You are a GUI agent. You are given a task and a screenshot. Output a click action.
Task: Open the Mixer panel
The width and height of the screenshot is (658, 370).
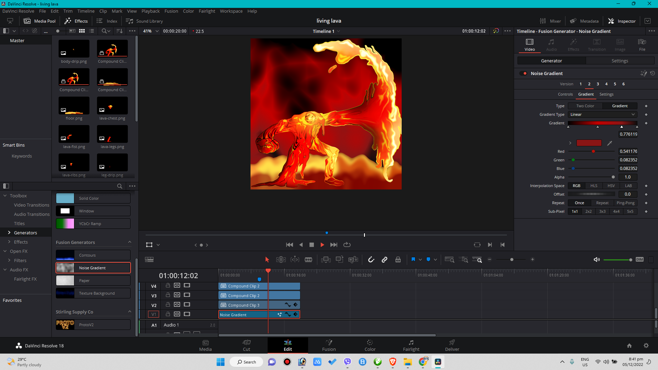550,21
